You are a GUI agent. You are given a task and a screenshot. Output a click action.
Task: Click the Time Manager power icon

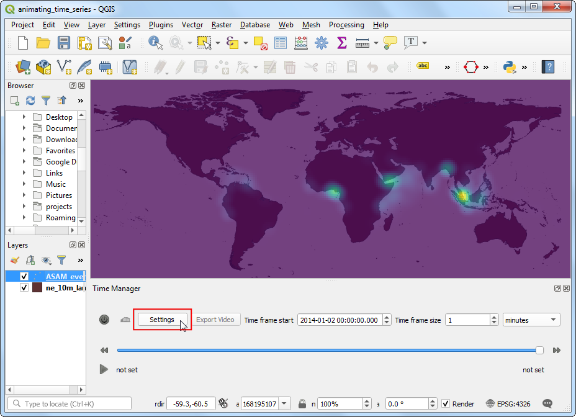coord(104,319)
